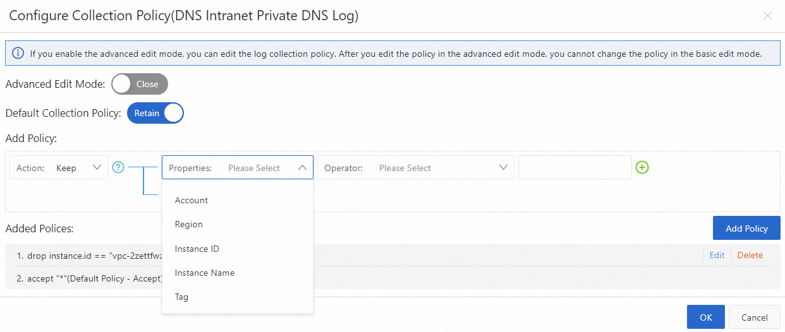Delete the first added policy
Viewport: 785px width, 332px height.
click(x=750, y=255)
